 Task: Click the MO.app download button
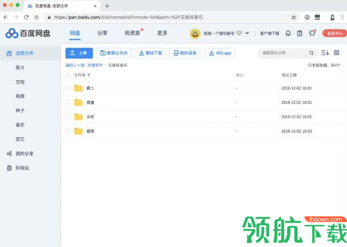click(x=220, y=53)
